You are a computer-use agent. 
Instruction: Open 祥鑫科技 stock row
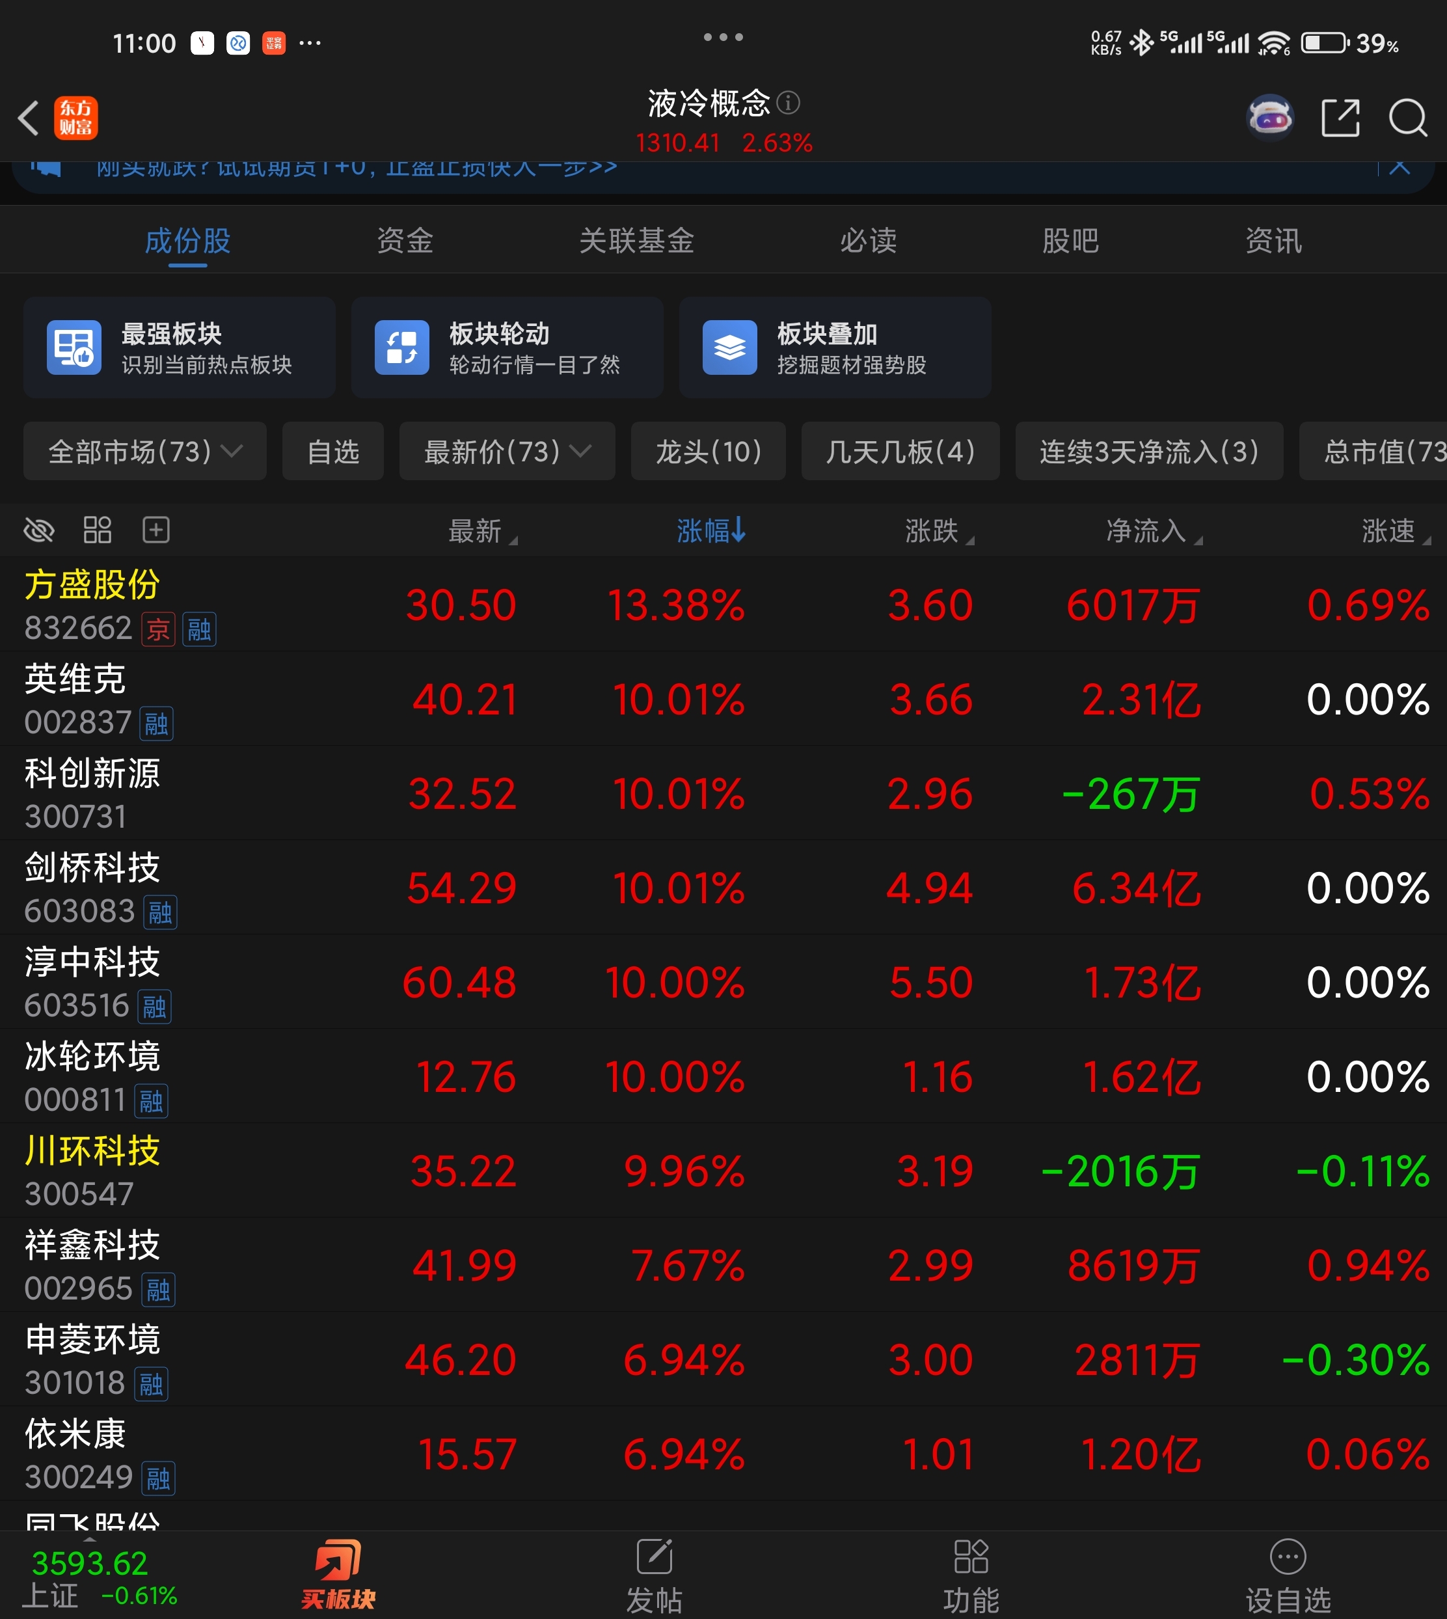(x=723, y=1264)
